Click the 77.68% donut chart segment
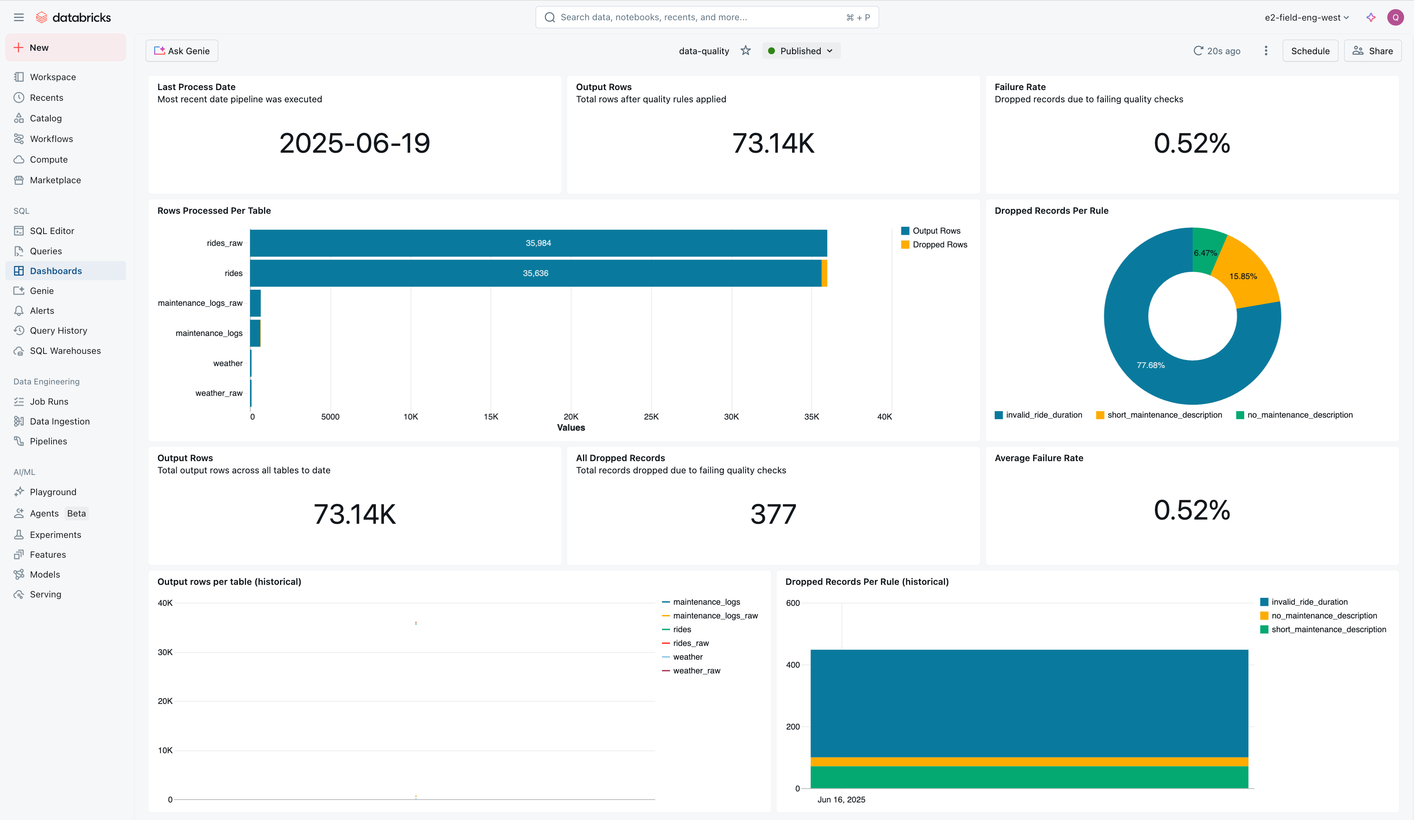 1150,365
